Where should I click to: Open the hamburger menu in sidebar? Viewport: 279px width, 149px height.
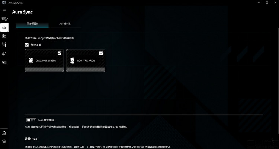[4, 10]
